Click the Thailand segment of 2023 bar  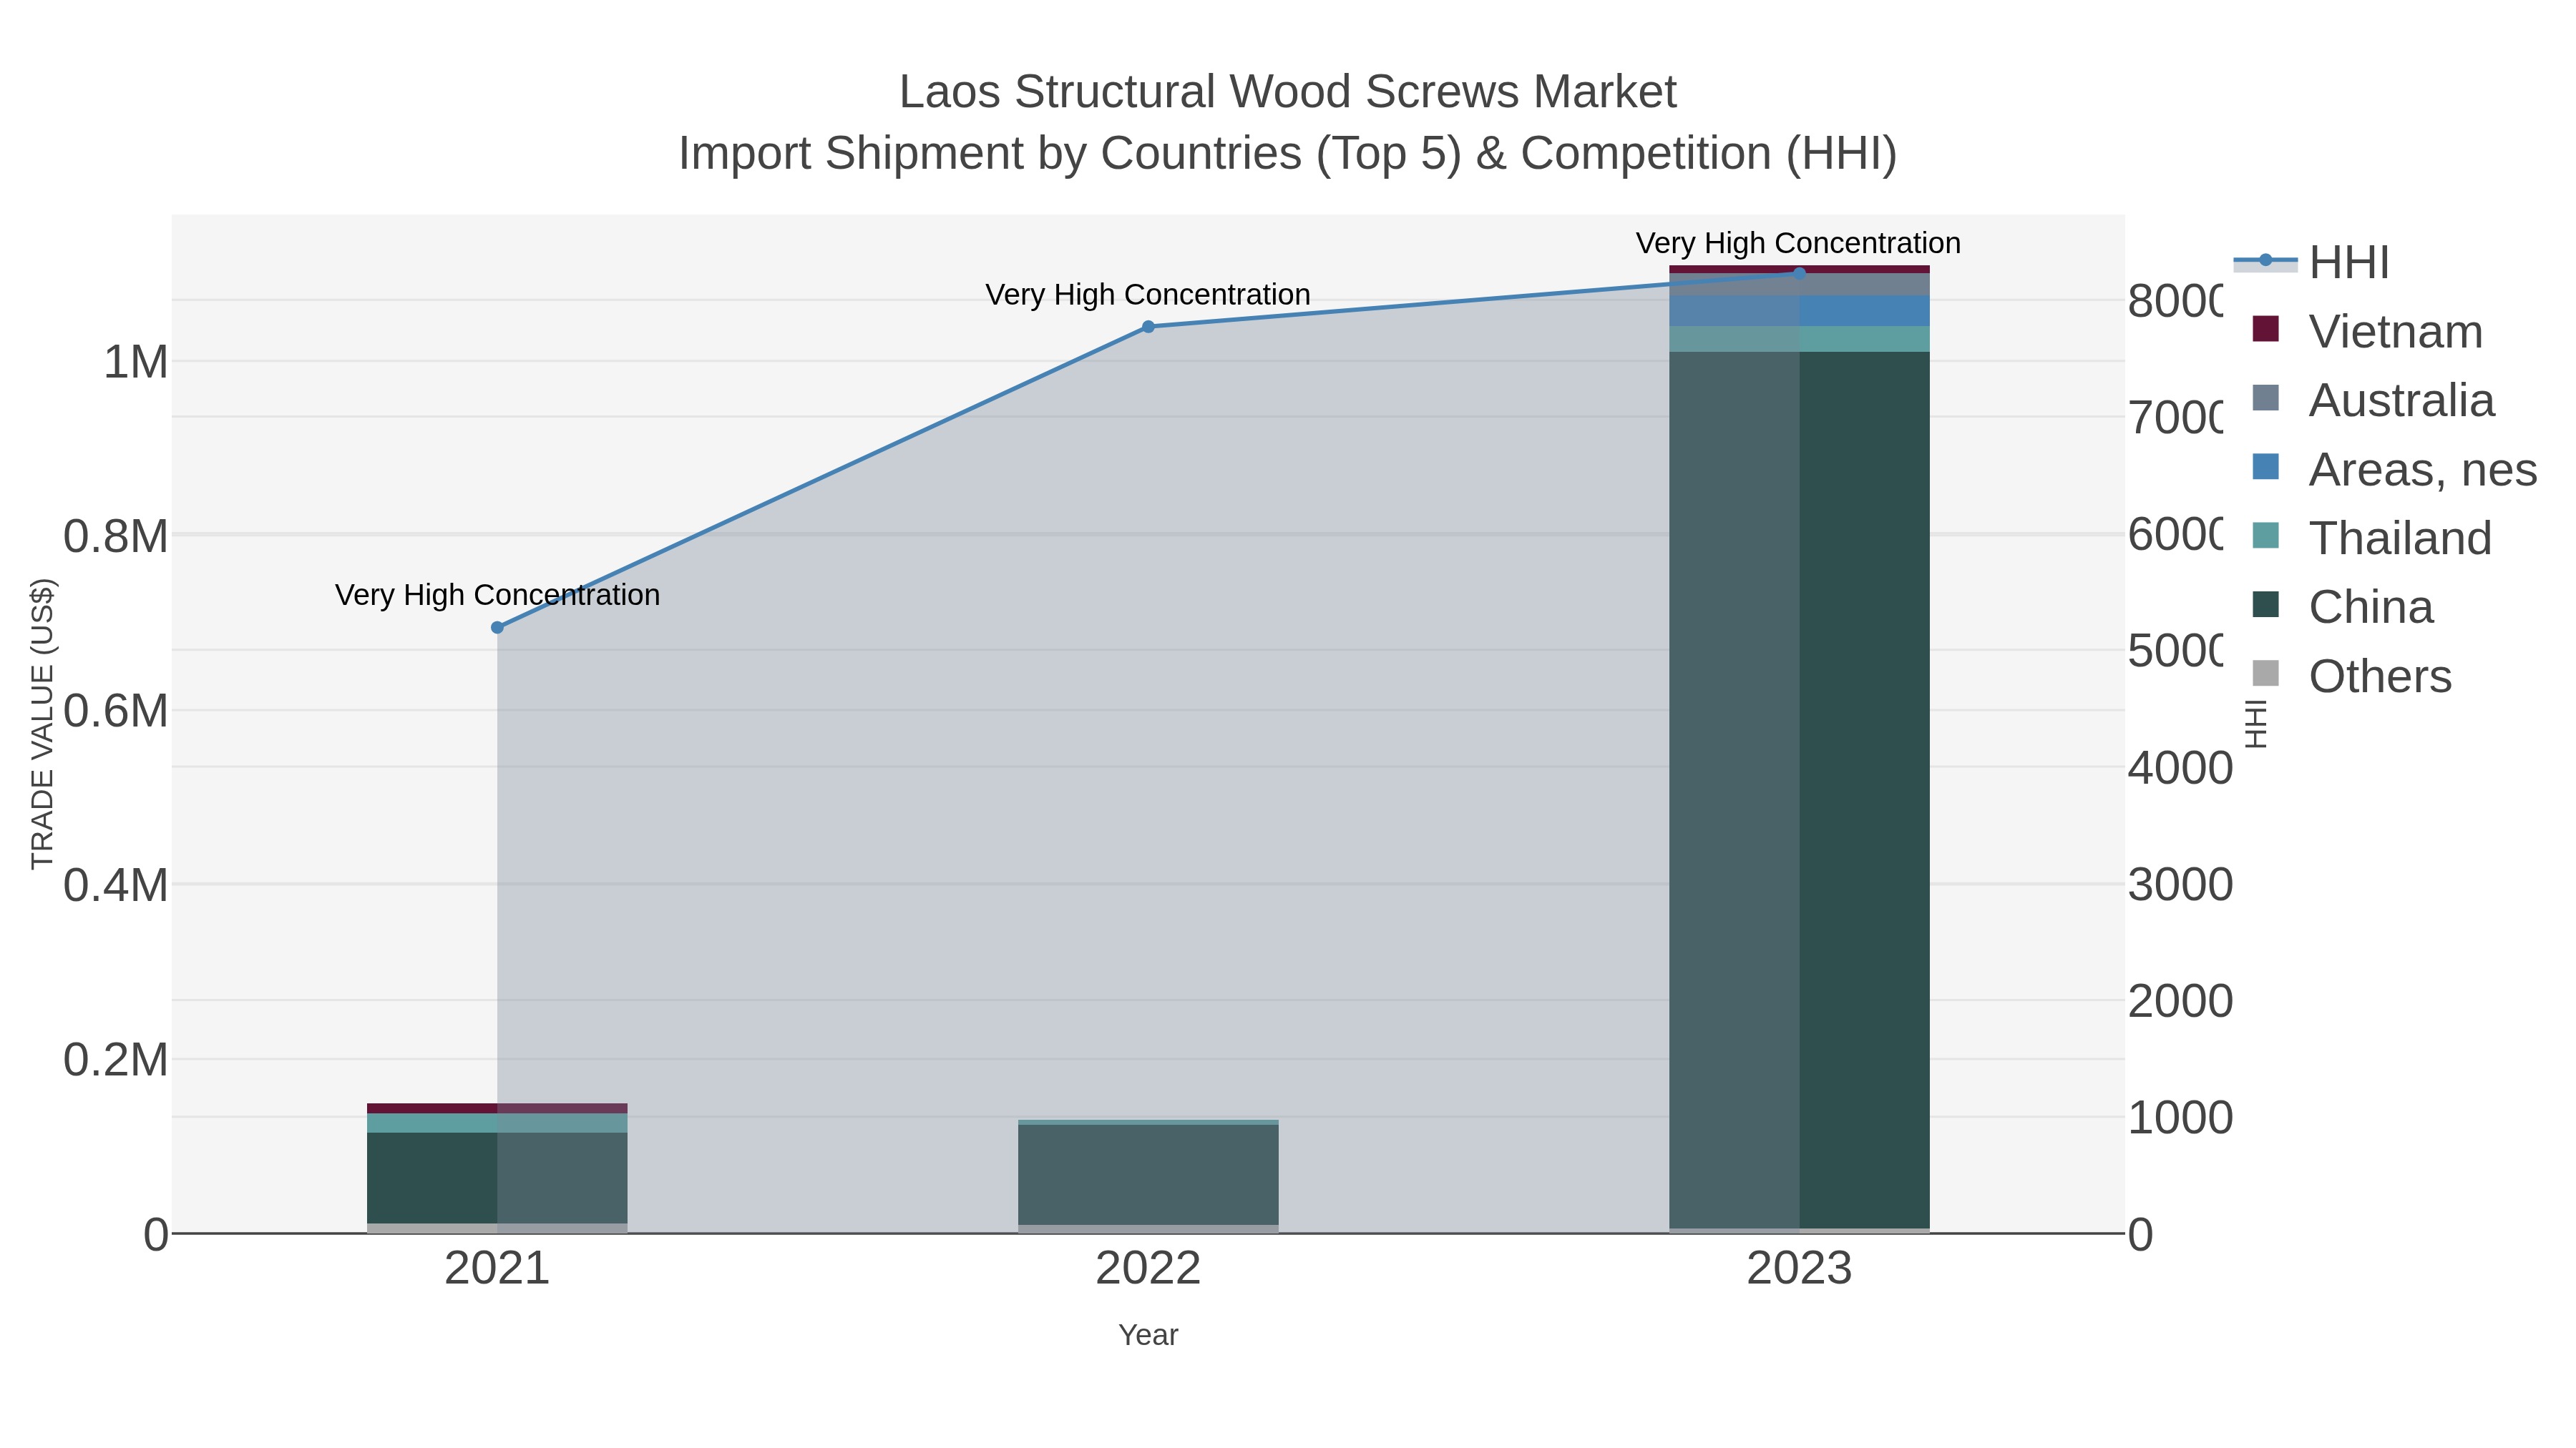[1799, 339]
